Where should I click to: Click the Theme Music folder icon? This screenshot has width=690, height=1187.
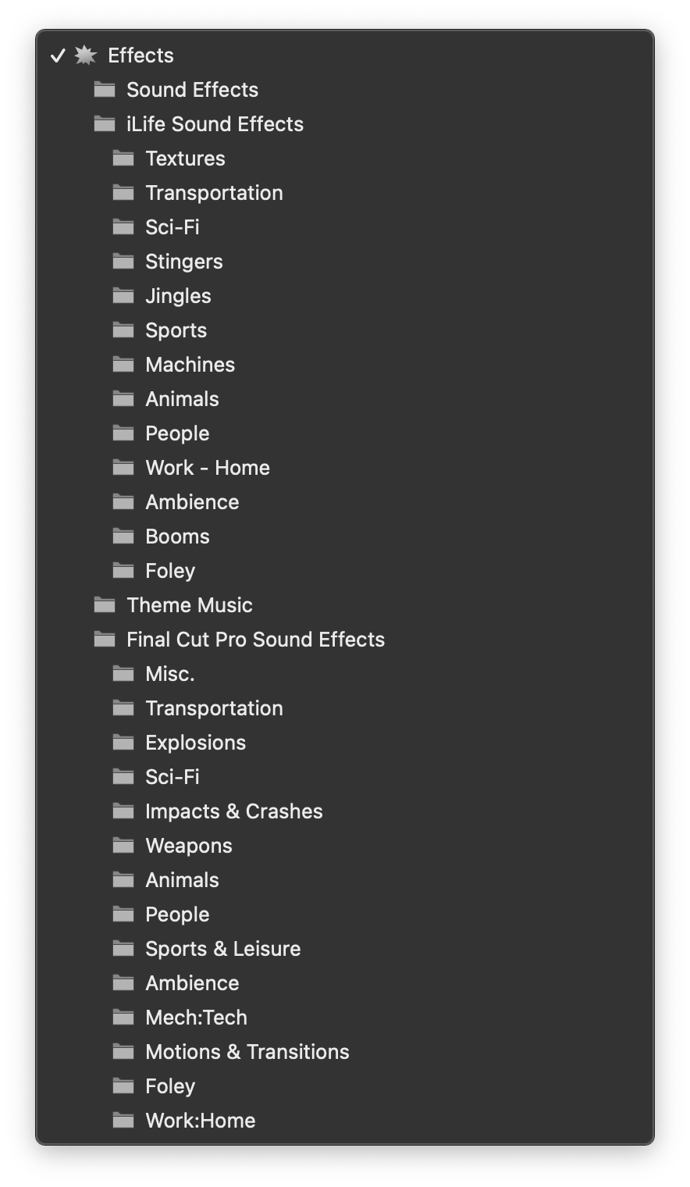point(105,605)
